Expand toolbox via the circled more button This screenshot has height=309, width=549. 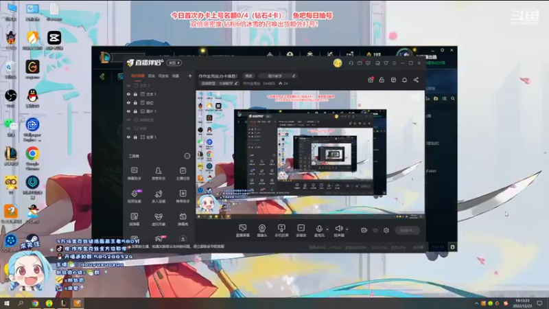point(187,156)
